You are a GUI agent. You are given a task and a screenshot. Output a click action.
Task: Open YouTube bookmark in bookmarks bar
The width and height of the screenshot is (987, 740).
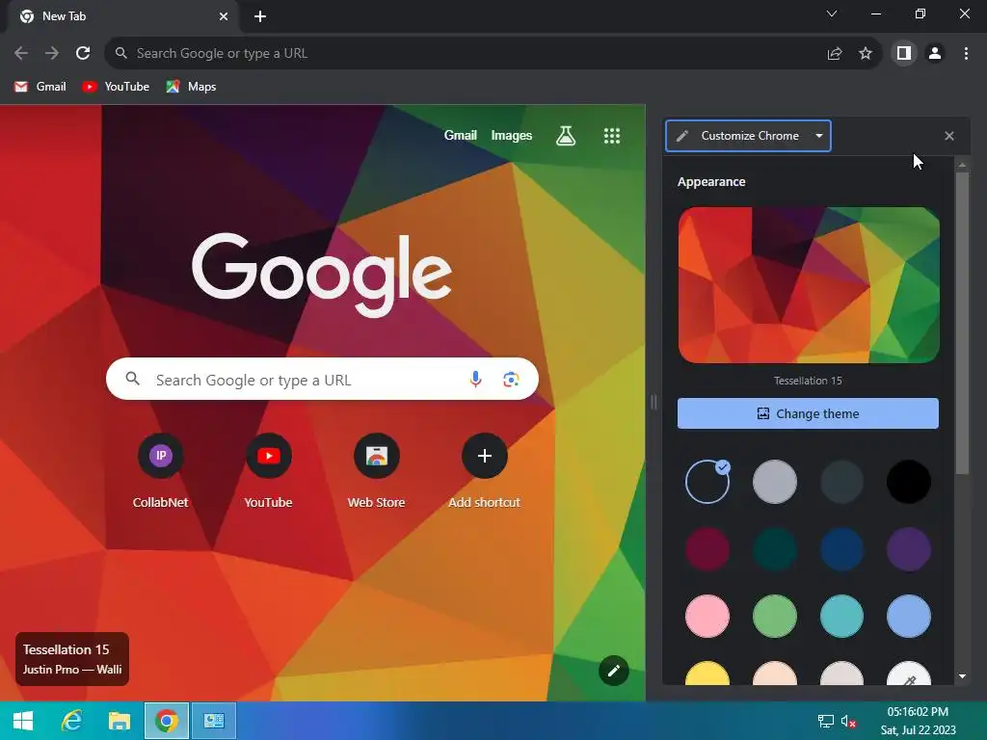[x=116, y=87]
